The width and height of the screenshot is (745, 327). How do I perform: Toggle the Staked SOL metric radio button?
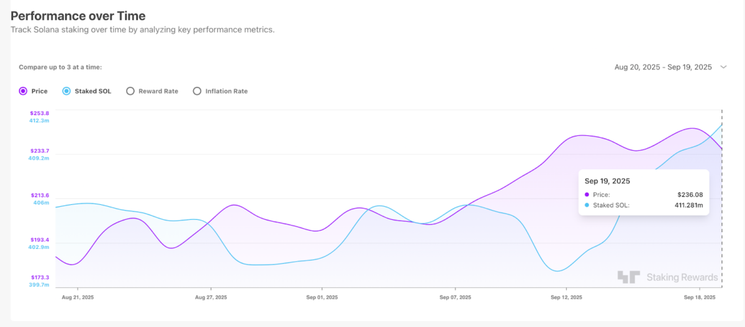pyautogui.click(x=66, y=91)
